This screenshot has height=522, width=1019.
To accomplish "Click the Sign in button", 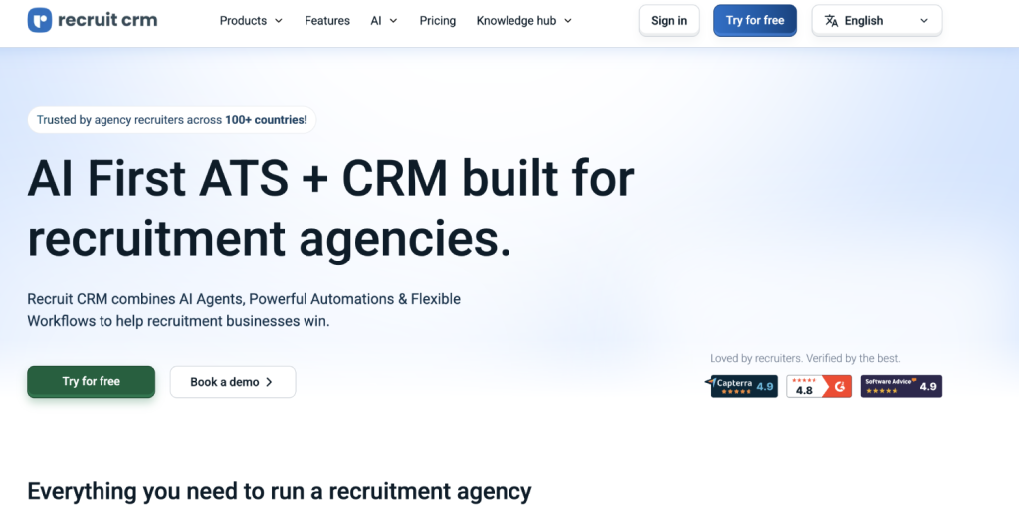I will [x=669, y=20].
